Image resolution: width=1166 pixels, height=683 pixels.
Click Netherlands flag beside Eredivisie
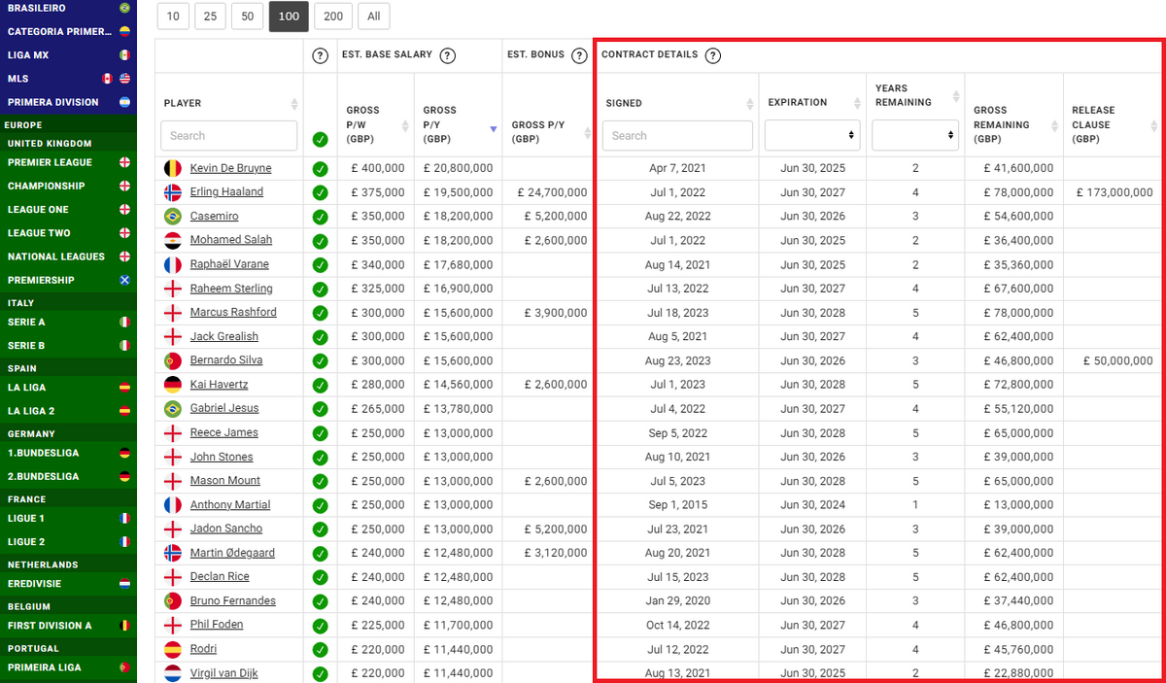click(x=124, y=584)
